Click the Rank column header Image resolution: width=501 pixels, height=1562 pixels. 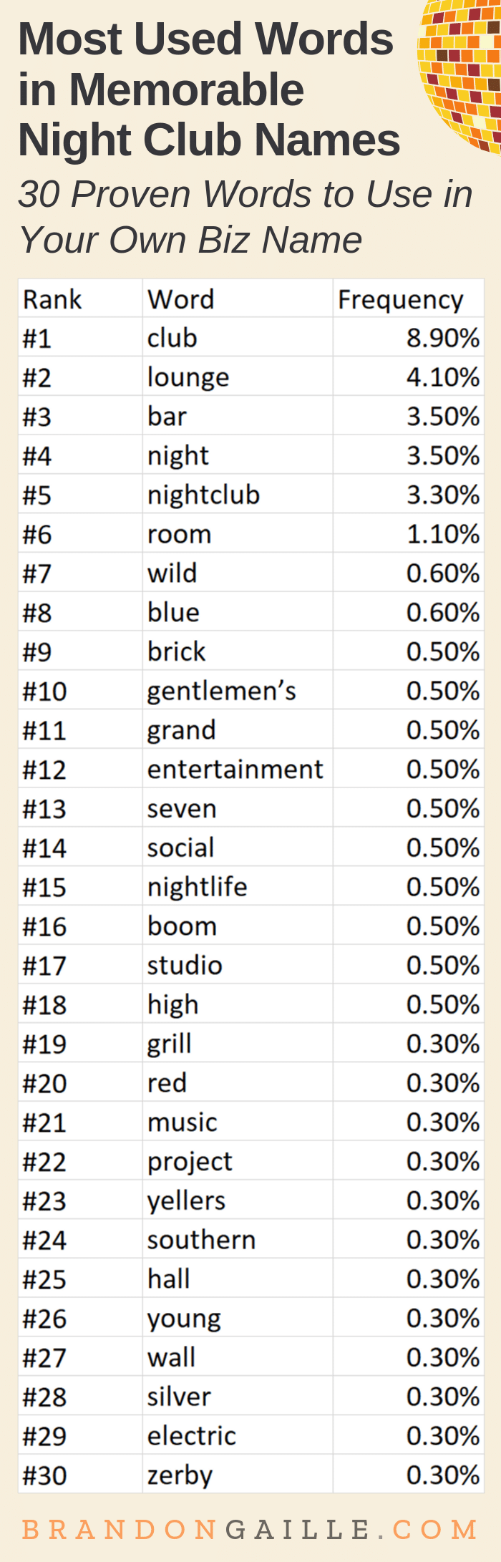click(x=52, y=299)
